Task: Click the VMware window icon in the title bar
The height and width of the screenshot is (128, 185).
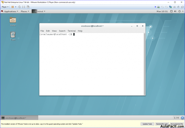Action: point(2,2)
